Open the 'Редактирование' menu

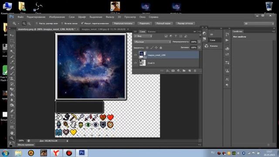[x=36, y=17]
